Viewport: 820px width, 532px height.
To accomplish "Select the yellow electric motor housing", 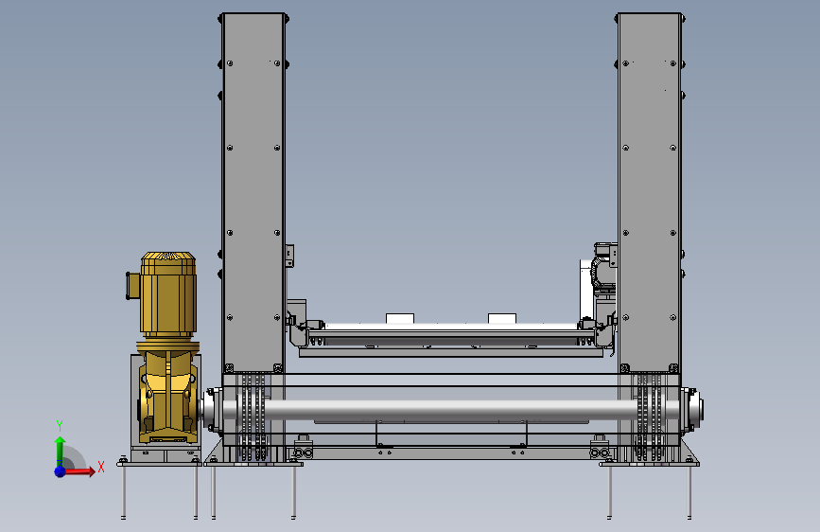I will tap(167, 294).
